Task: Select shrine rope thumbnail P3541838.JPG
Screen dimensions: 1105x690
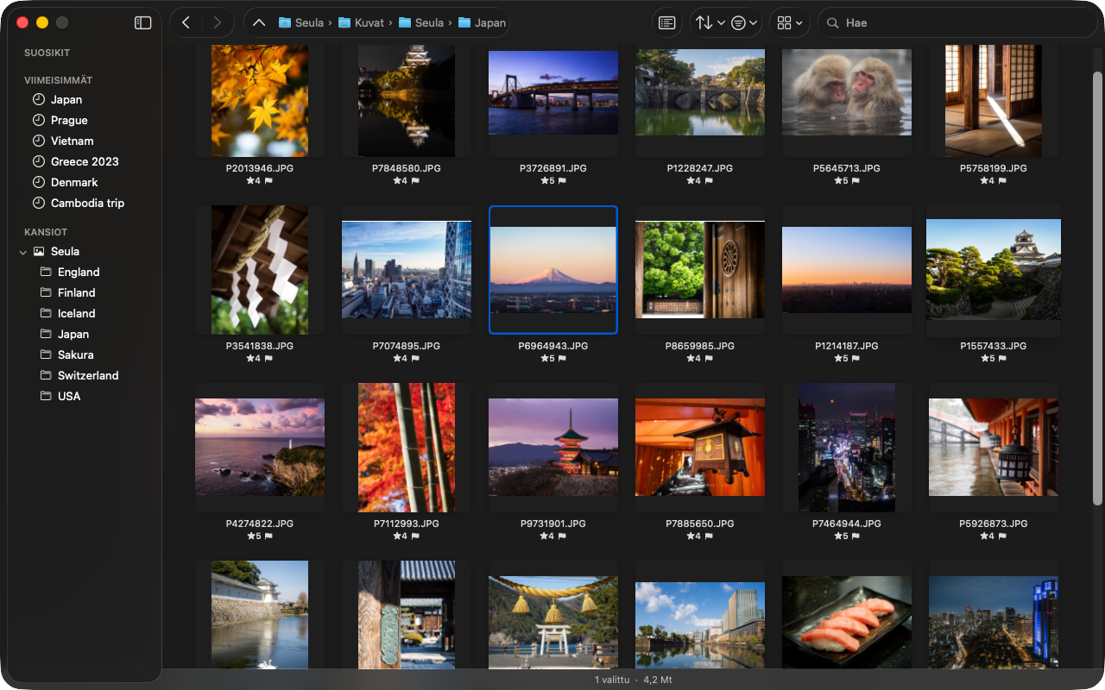Action: (260, 270)
